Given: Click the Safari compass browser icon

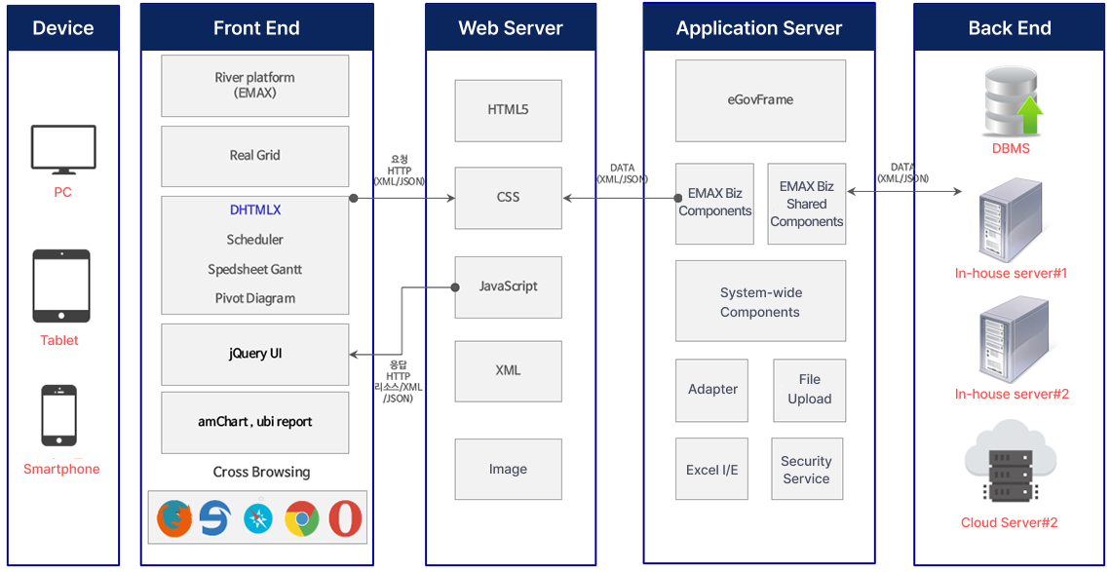Looking at the screenshot, I should click(x=257, y=519).
